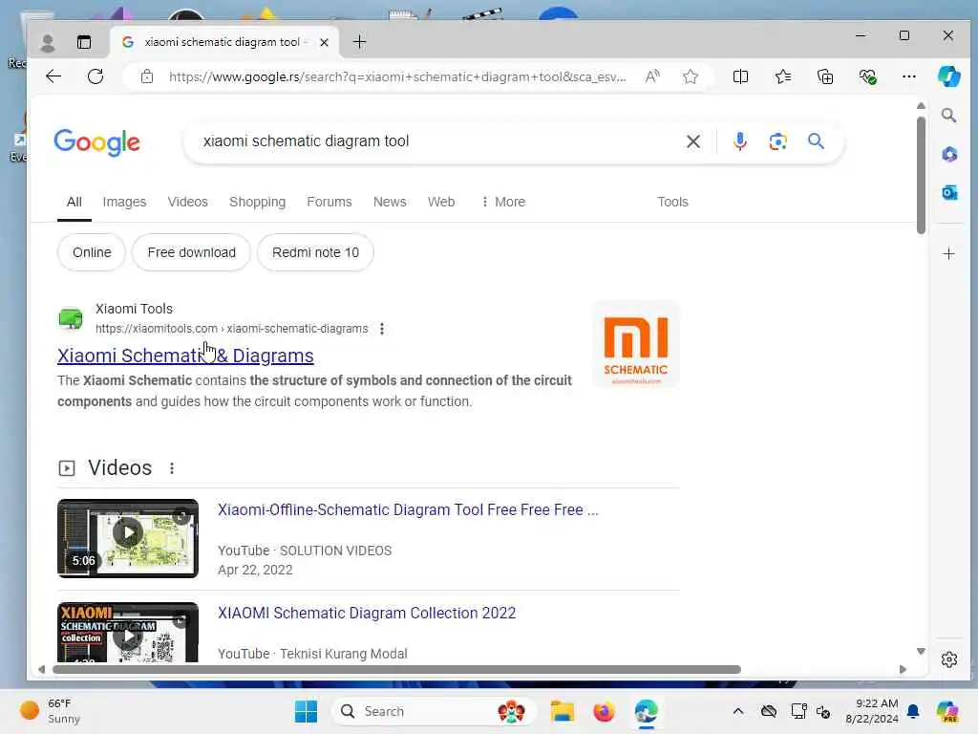Screen dimensions: 978x734
Task: Open the weather widget showing 66°F Sunny
Action: pyautogui.click(x=50, y=711)
